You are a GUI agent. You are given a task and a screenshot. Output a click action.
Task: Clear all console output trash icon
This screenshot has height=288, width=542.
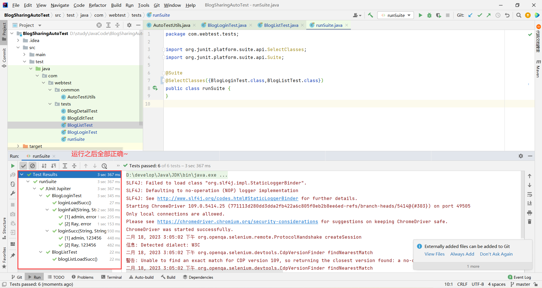point(530,222)
